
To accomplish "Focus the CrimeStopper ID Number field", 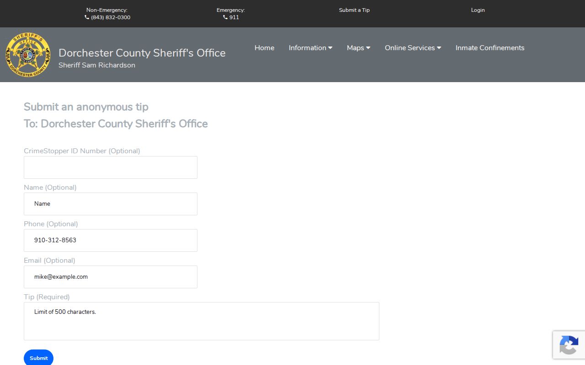I will [111, 167].
